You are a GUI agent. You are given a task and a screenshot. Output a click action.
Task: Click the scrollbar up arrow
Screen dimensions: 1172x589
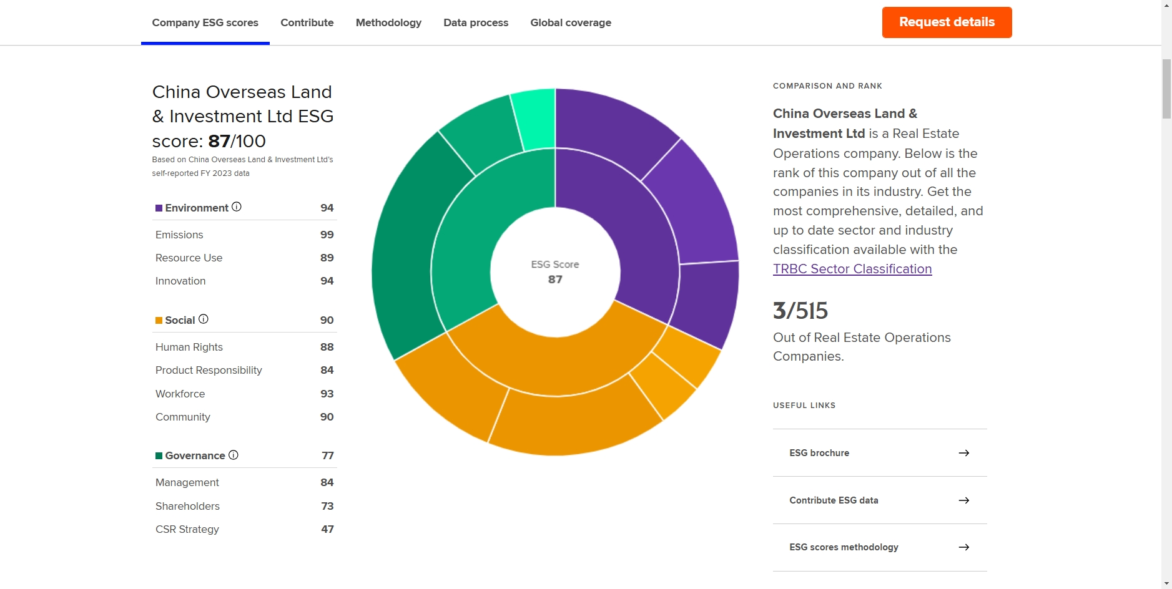(1166, 5)
